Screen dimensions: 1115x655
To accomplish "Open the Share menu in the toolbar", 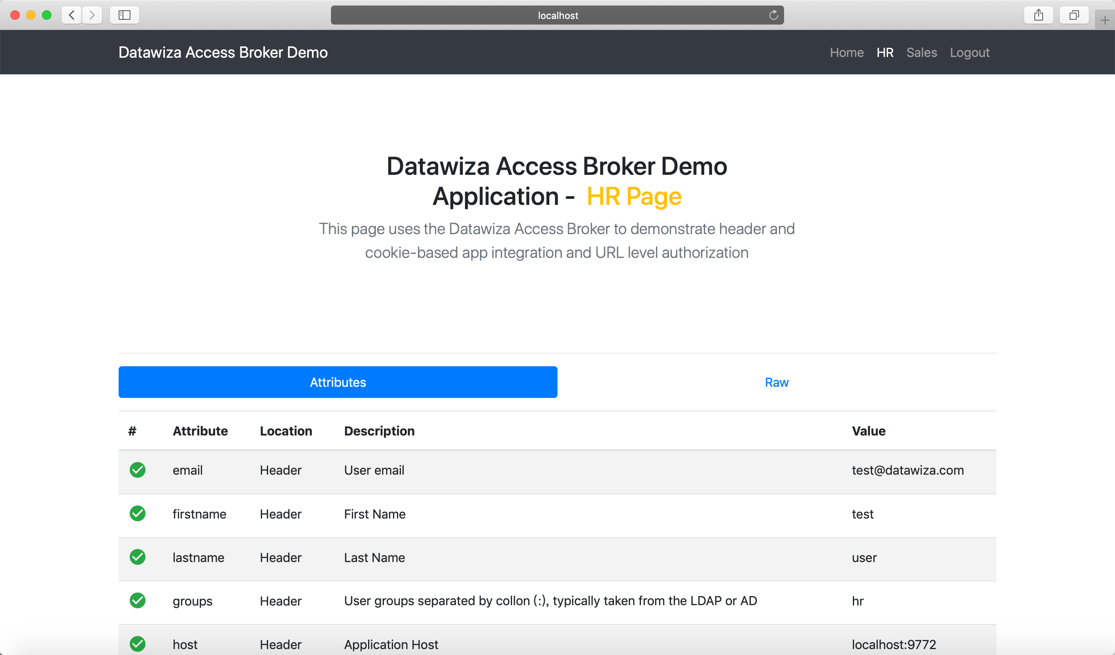I will [x=1039, y=15].
